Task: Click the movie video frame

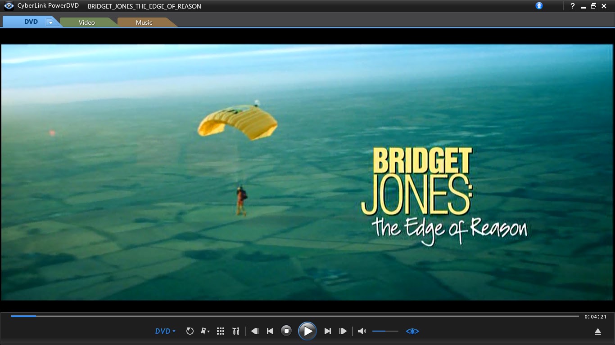Action: [x=307, y=172]
